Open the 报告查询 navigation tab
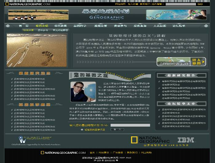The width and height of the screenshot is (215, 163). point(140,26)
